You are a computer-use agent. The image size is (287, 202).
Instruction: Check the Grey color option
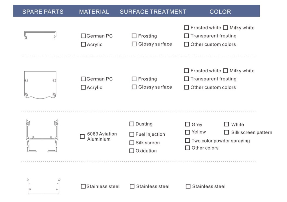point(188,124)
